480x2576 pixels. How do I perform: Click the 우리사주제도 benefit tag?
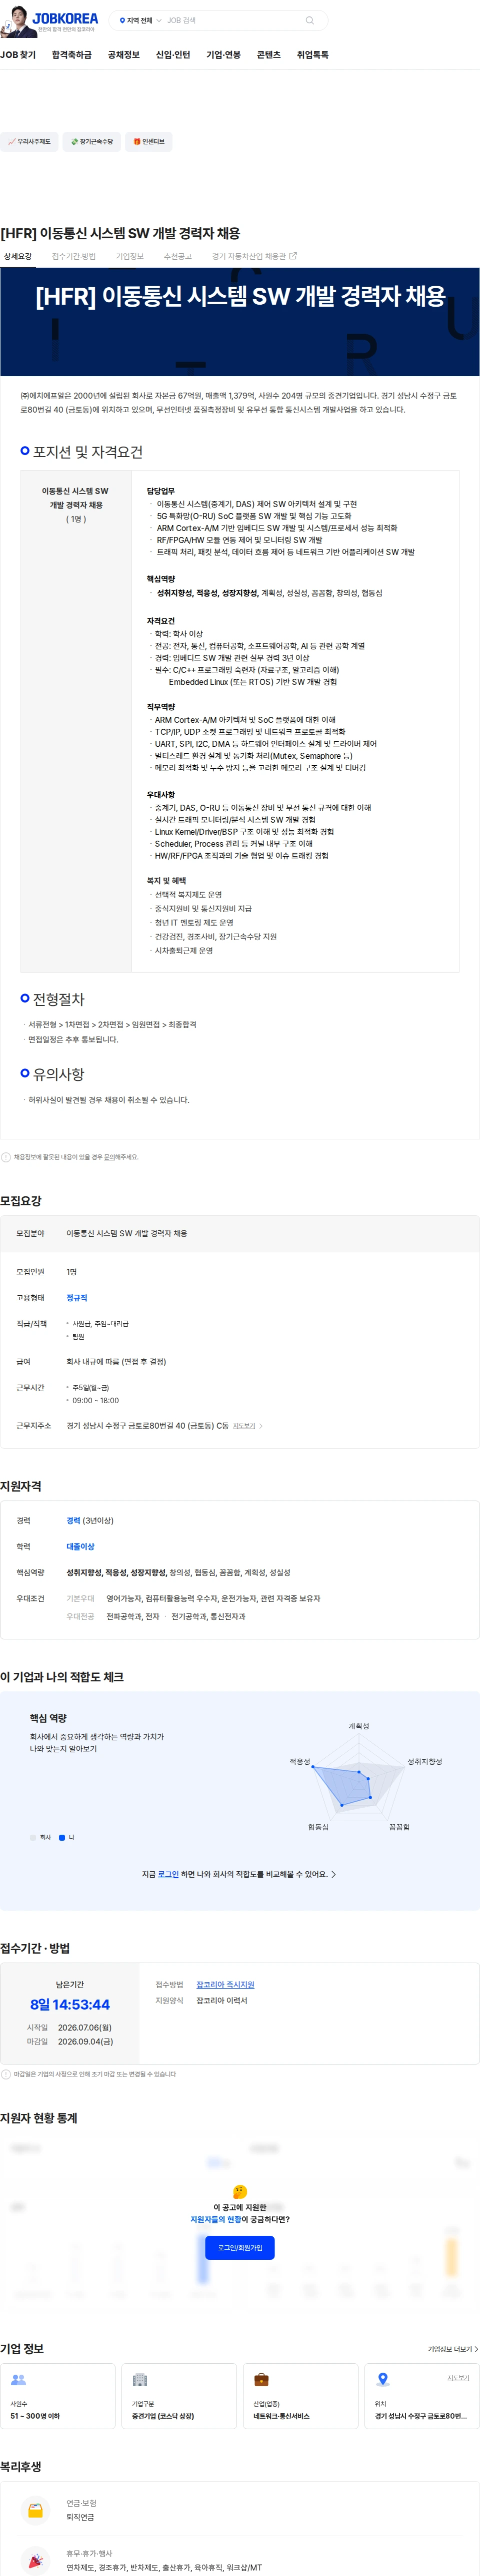pyautogui.click(x=29, y=142)
